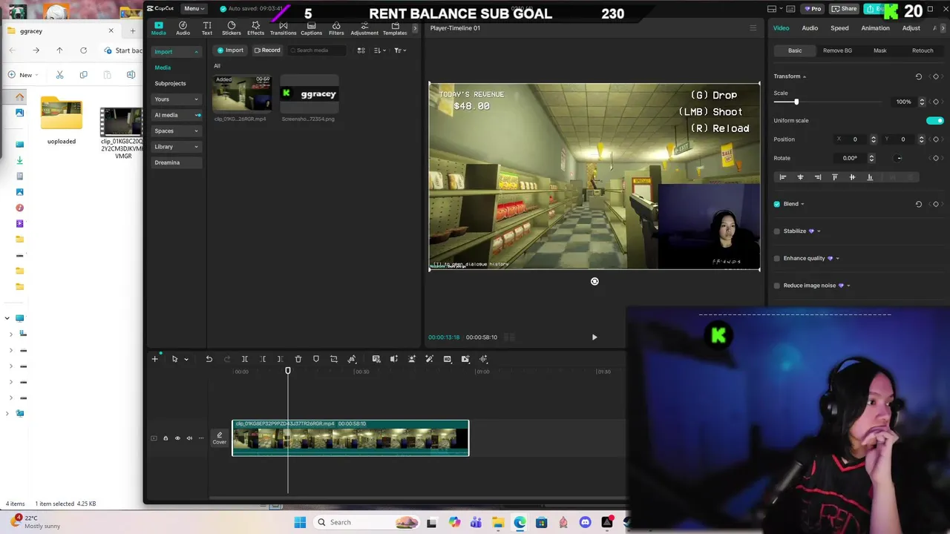This screenshot has height=534, width=950.
Task: Open the Adjustment panel
Action: 364,28
